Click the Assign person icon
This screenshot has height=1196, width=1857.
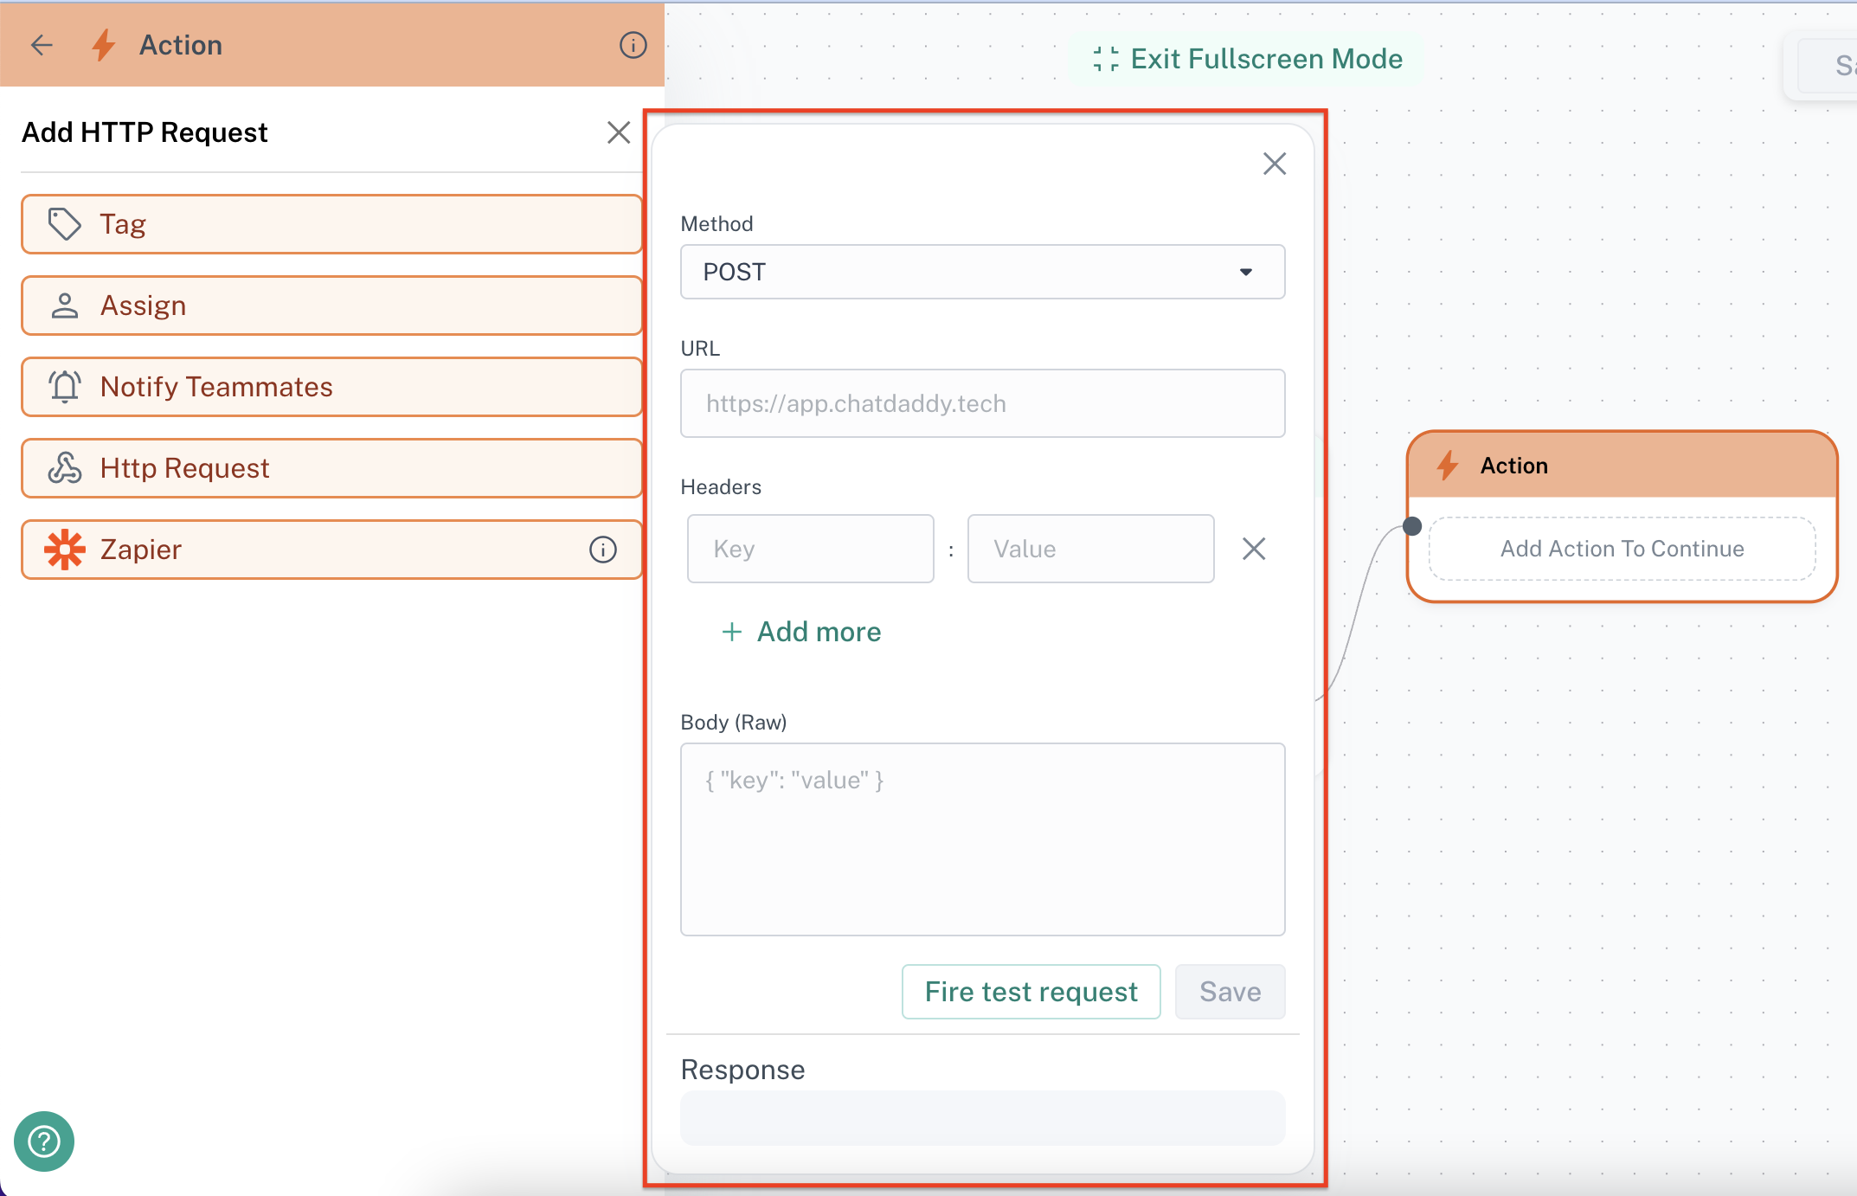(x=64, y=305)
